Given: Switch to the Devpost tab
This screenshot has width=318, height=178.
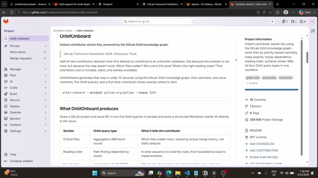Looking at the screenshot, I should 118,4.
